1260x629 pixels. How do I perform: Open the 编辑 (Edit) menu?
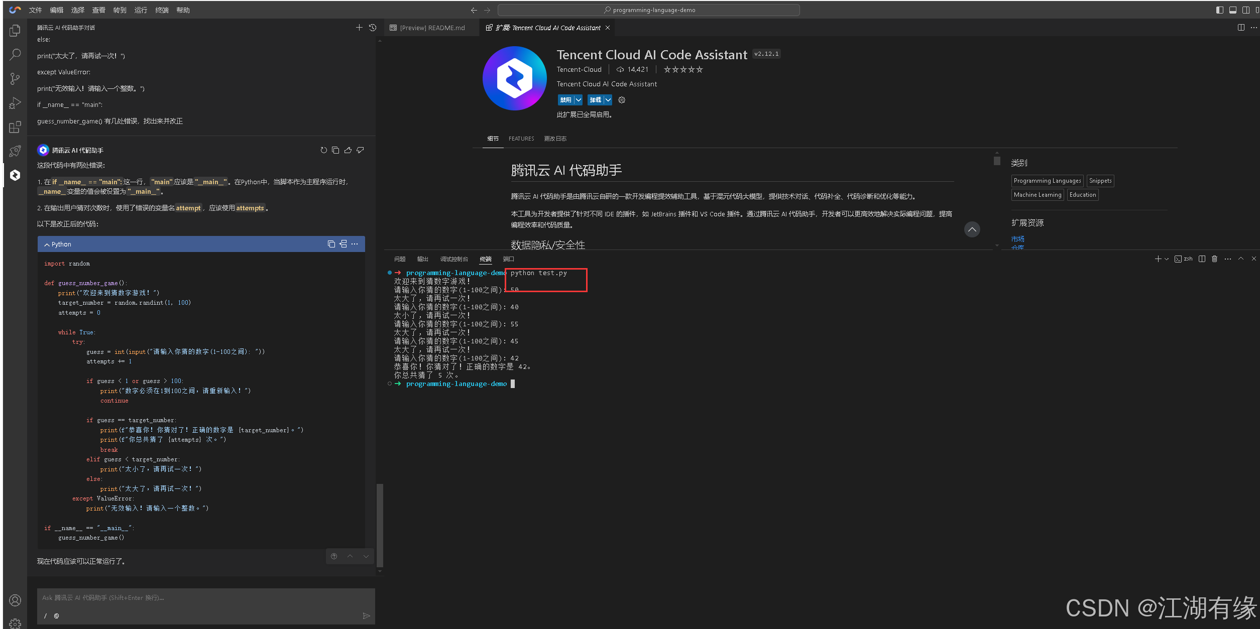(x=56, y=10)
